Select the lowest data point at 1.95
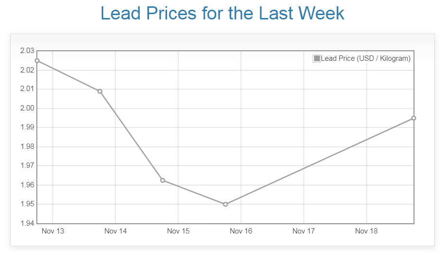Image resolution: width=447 pixels, height=253 pixels. [225, 204]
